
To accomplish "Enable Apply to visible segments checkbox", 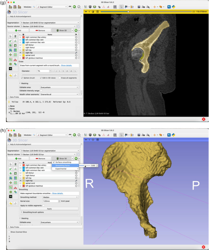I will [x=44, y=206].
